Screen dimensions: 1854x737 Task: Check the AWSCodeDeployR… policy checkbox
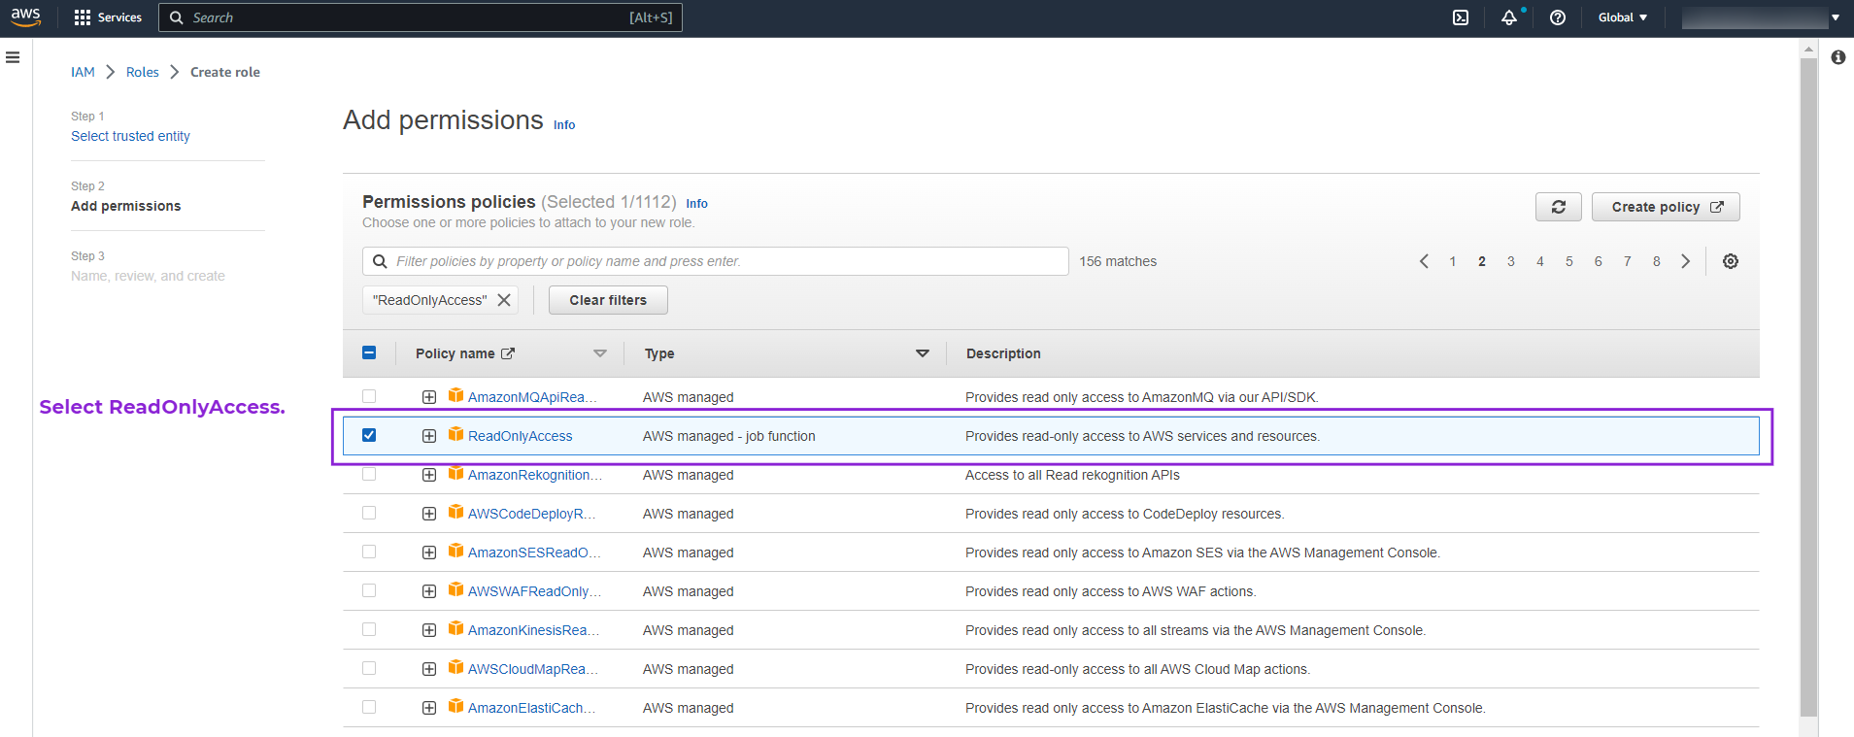(369, 513)
